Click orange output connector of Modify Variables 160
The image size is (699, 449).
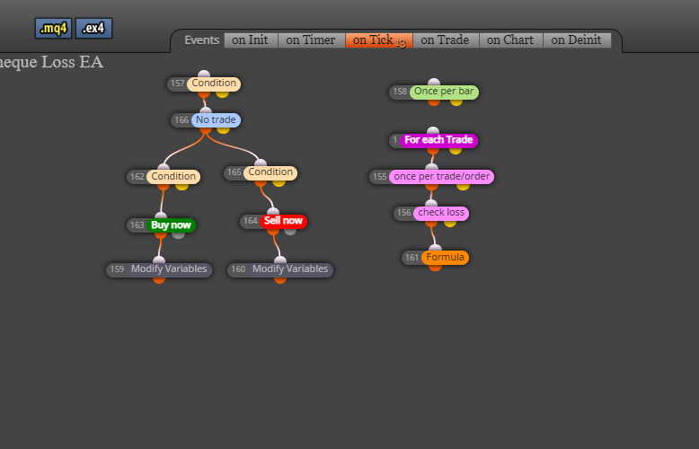point(280,280)
